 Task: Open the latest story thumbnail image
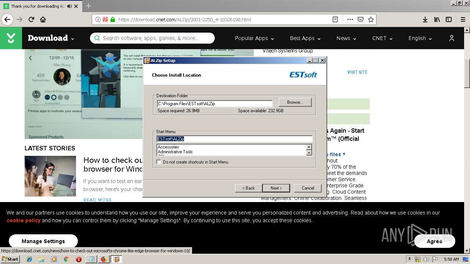[x=50, y=176]
